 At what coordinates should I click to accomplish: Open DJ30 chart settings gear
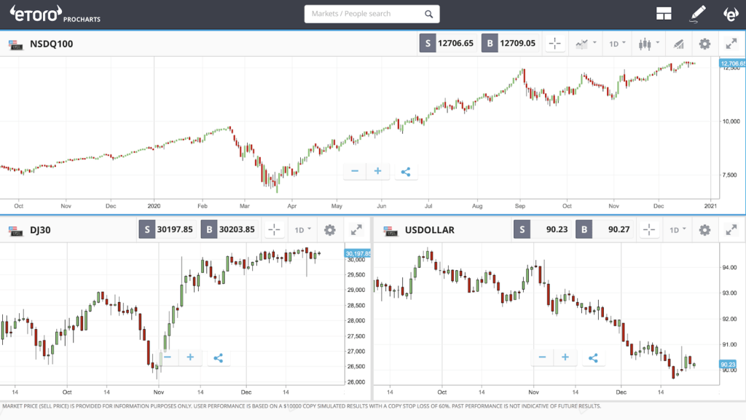coord(330,230)
